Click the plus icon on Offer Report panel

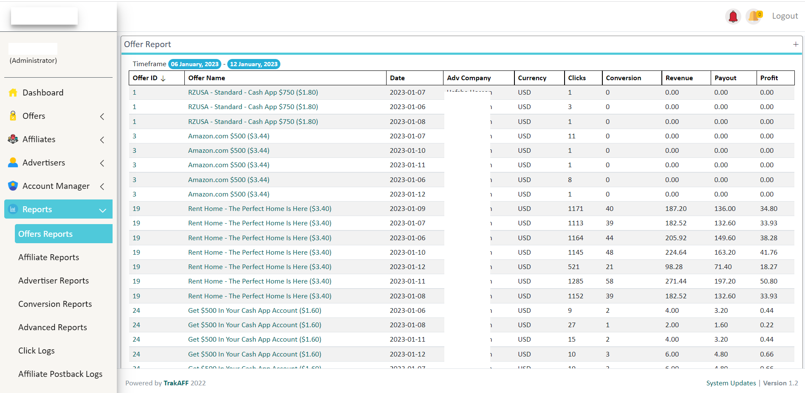[796, 44]
